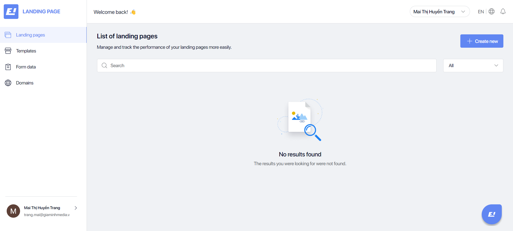Open notifications bell icon

[503, 11]
